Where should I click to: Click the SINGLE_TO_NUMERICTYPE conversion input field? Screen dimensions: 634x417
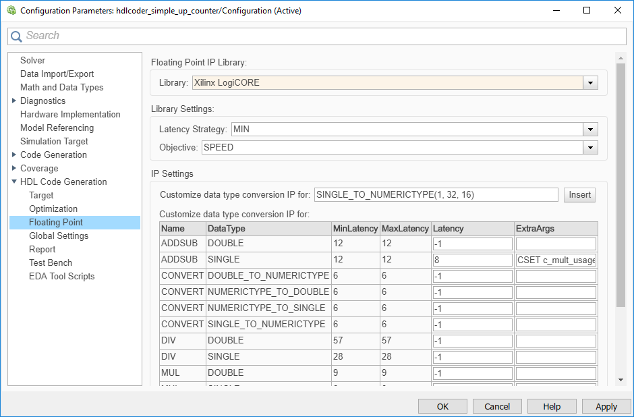click(436, 194)
